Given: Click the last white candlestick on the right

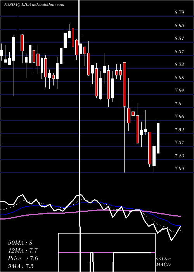Looking at the screenshot, I should click(158, 138).
